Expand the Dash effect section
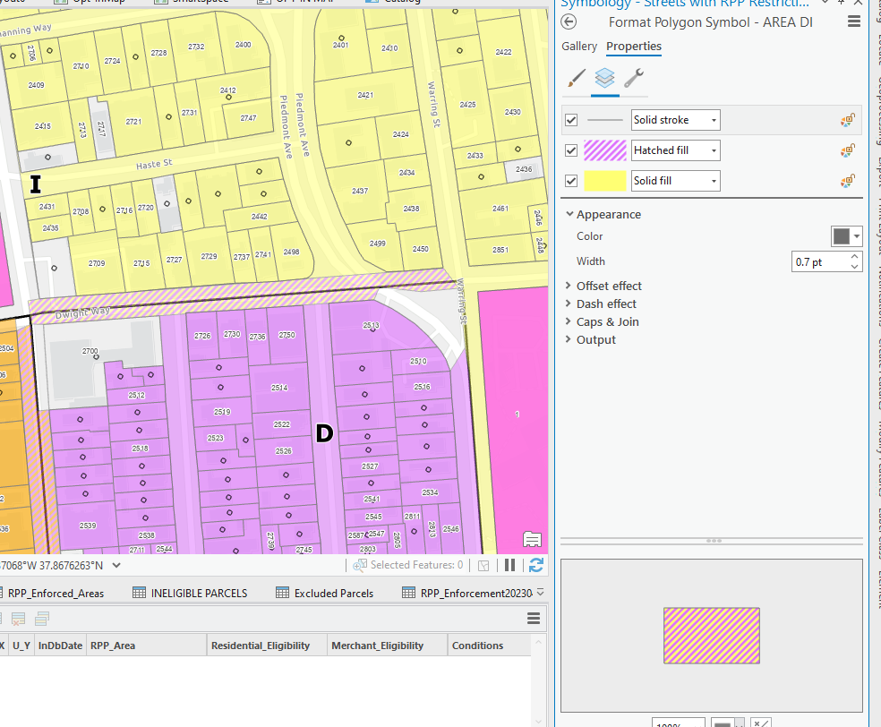 point(569,304)
